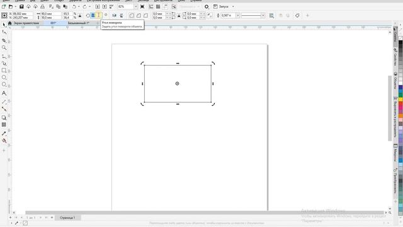The height and width of the screenshot is (227, 403).
Task: Undo the last action with the Undo arrow
Action: pos(74,6)
